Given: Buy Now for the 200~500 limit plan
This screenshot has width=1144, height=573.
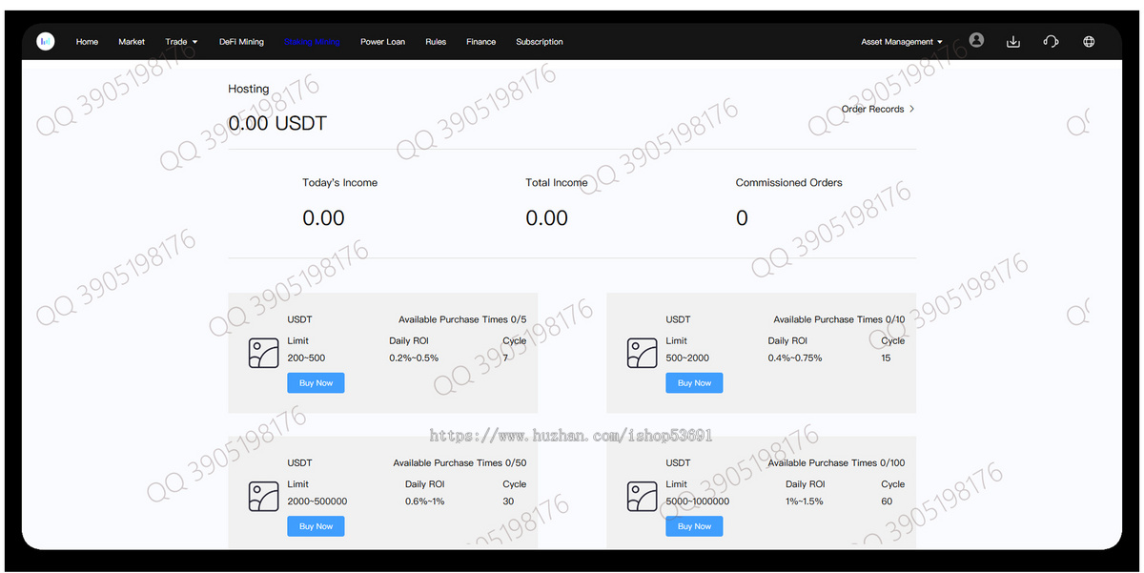Looking at the screenshot, I should click(316, 382).
